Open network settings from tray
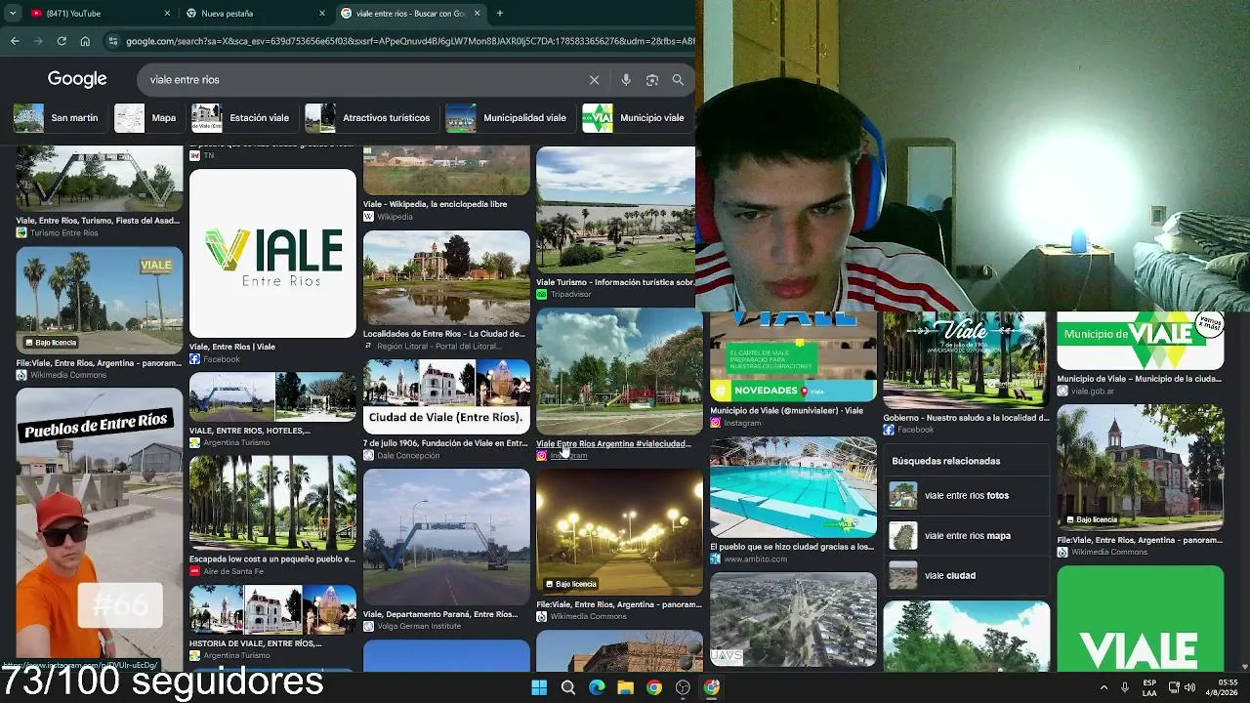This screenshot has width=1250, height=703. click(x=1174, y=687)
